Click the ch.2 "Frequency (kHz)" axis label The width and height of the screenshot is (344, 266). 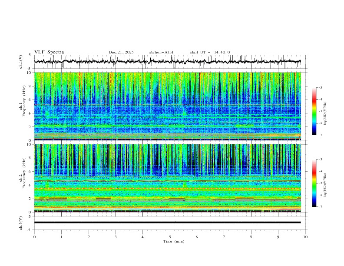point(24,173)
